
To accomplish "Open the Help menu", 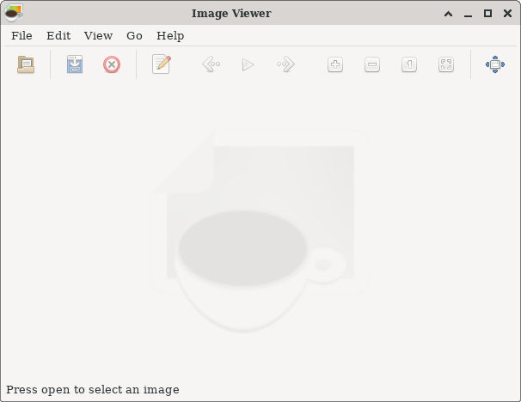I will (x=170, y=35).
